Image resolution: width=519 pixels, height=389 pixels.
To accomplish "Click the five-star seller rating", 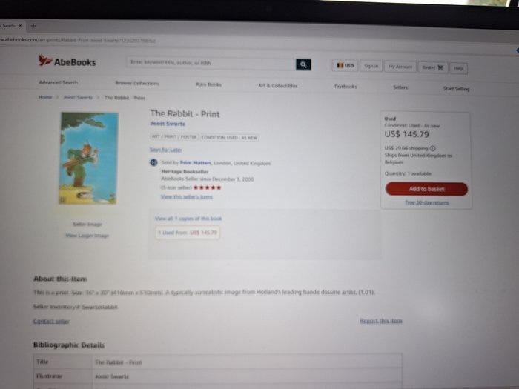I will (207, 187).
